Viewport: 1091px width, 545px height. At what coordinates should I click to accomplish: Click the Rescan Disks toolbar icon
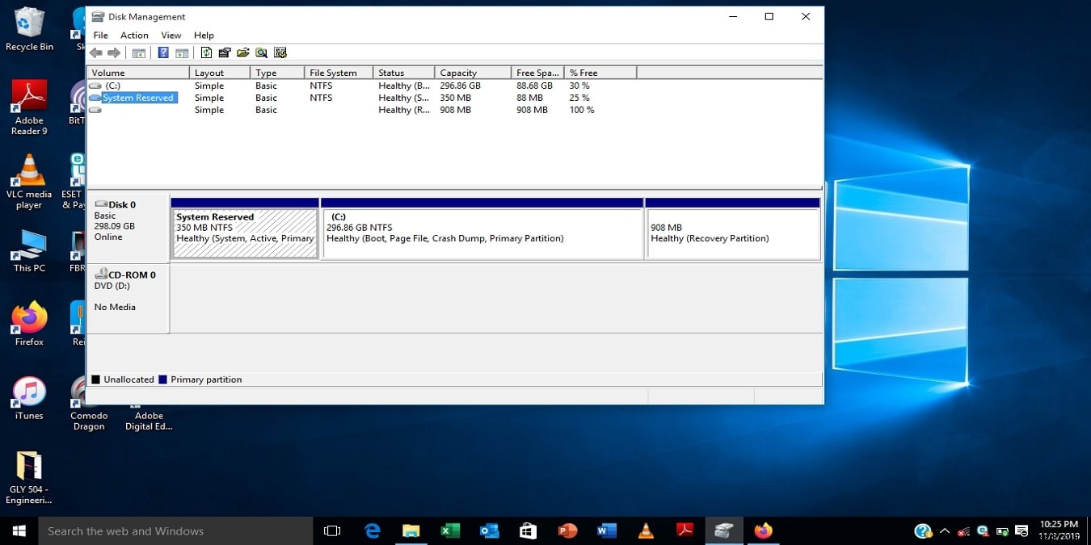coord(225,52)
